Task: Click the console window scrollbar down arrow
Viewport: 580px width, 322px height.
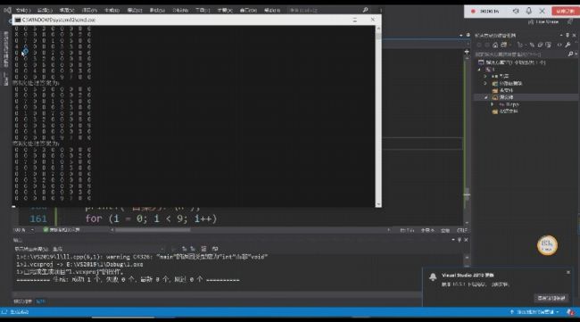Action: click(x=378, y=204)
